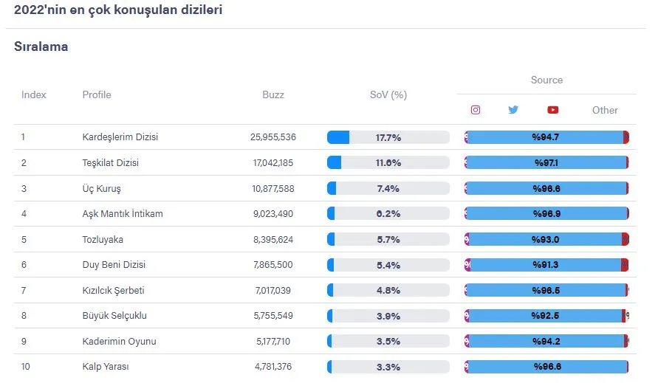Select the Üç Kuruş row
The image size is (658, 383).
[x=325, y=188]
